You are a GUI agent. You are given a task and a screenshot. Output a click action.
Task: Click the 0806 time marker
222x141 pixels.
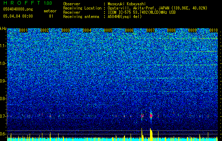click(x=129, y=30)
